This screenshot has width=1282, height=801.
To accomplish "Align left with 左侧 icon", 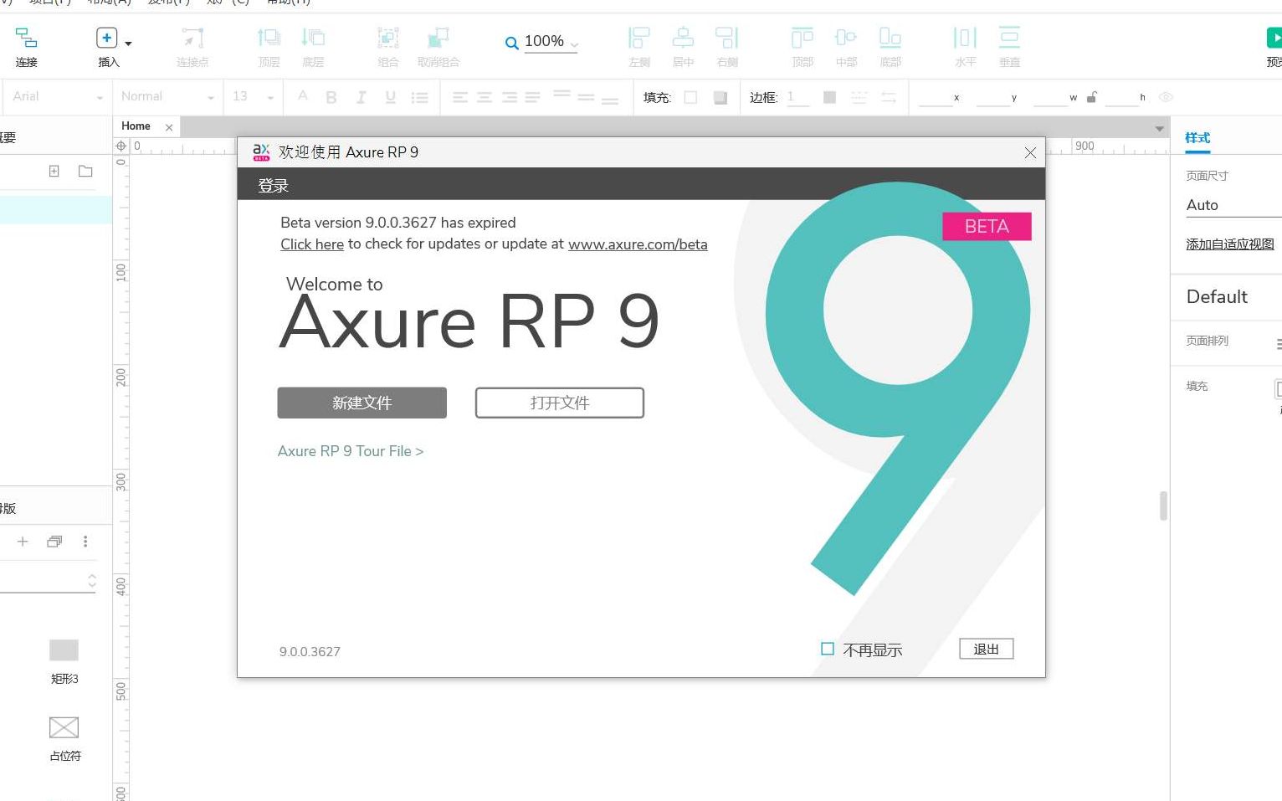I will 639,38.
